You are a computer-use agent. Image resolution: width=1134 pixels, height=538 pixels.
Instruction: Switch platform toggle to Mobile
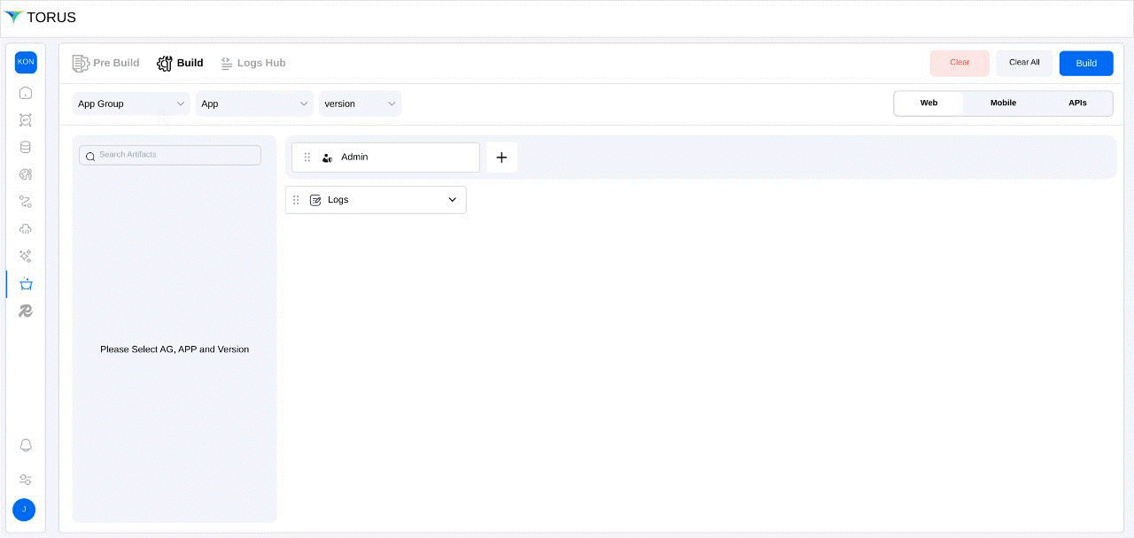[x=1003, y=104]
